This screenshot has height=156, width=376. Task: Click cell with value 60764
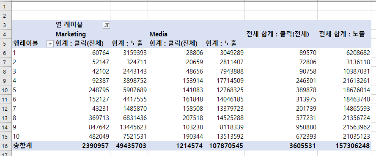(82, 53)
